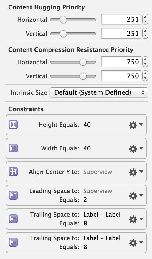
Task: Click the Height Equals constraint icon
Action: [x=13, y=124]
